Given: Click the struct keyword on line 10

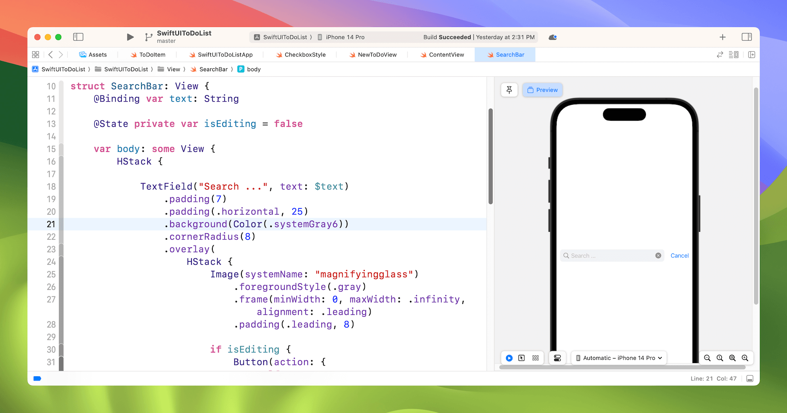Looking at the screenshot, I should click(x=88, y=86).
